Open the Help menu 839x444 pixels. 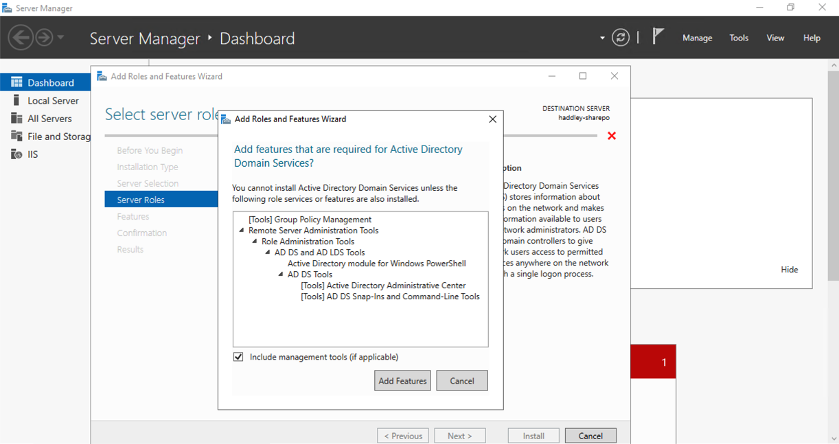pyautogui.click(x=812, y=38)
